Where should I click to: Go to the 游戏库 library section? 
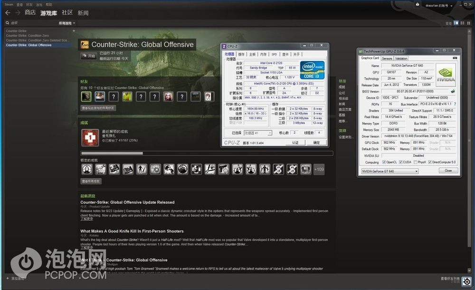coord(48,13)
